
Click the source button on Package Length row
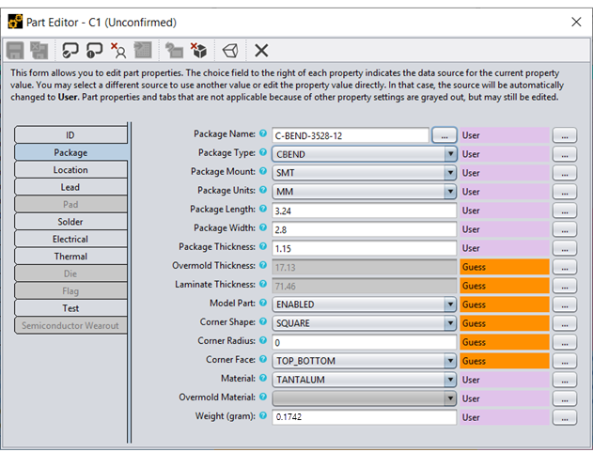565,211
